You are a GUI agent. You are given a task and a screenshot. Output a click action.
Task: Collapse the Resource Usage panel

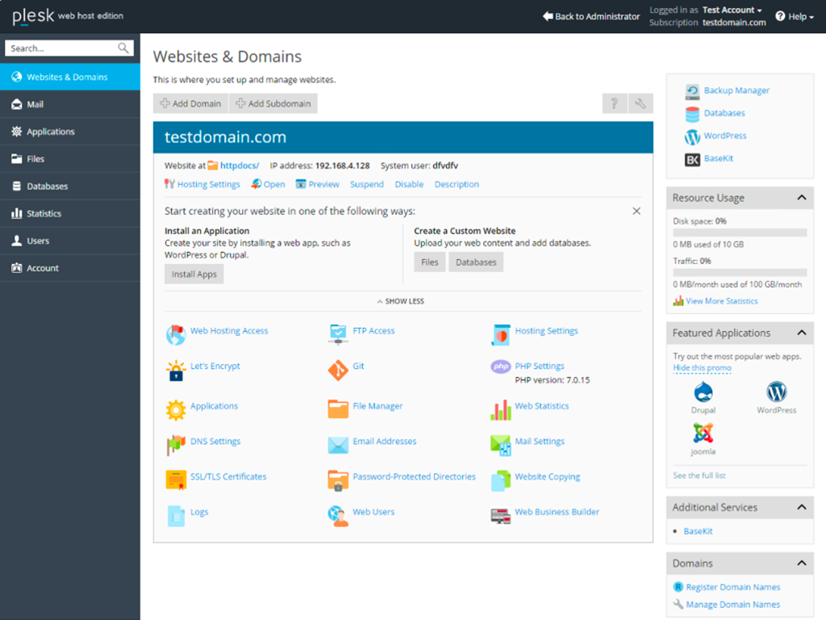pos(801,198)
